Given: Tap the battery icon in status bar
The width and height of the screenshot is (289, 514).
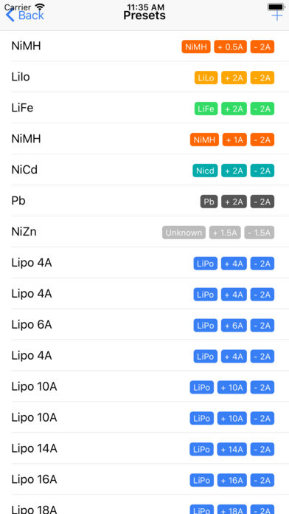Looking at the screenshot, I should (x=276, y=7).
